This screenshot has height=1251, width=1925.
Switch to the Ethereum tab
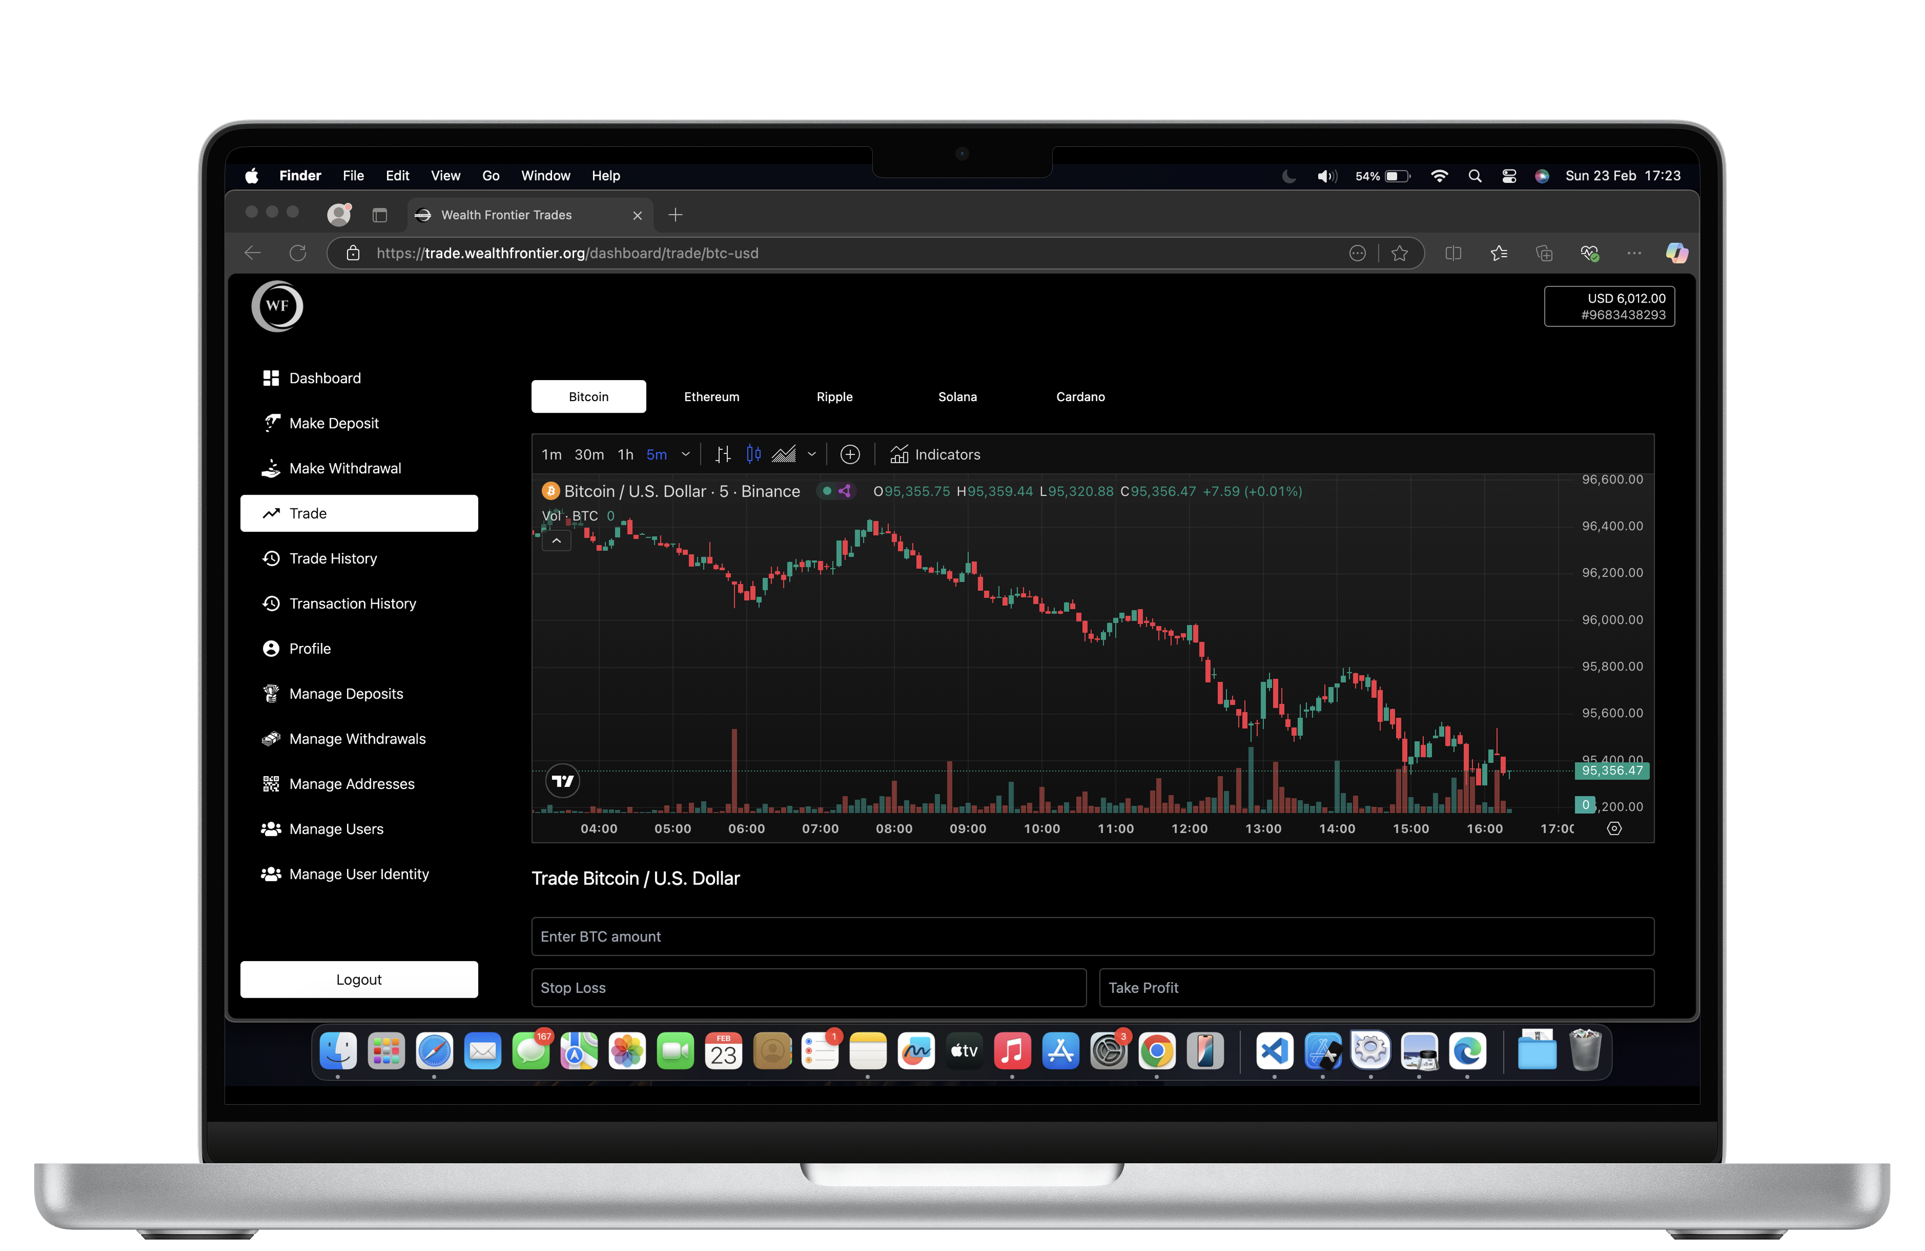coord(711,397)
